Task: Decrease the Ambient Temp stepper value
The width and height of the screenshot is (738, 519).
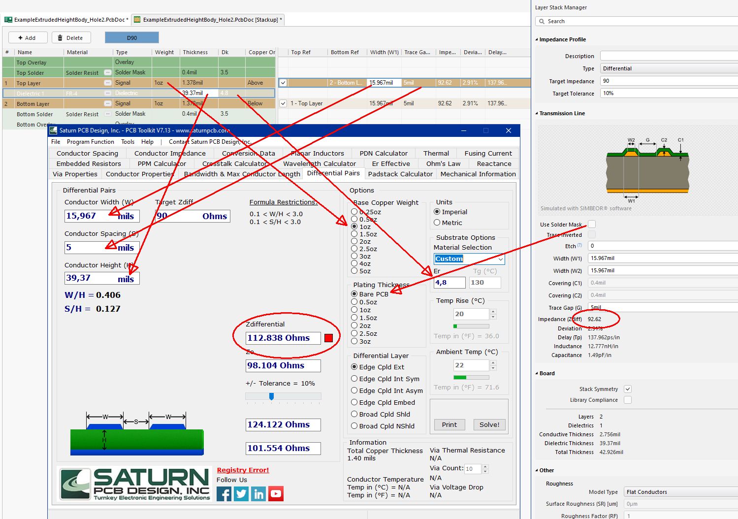Action: (x=493, y=368)
